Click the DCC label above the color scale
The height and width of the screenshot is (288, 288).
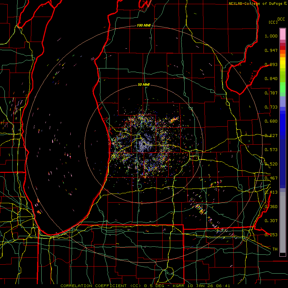pos(281,19)
